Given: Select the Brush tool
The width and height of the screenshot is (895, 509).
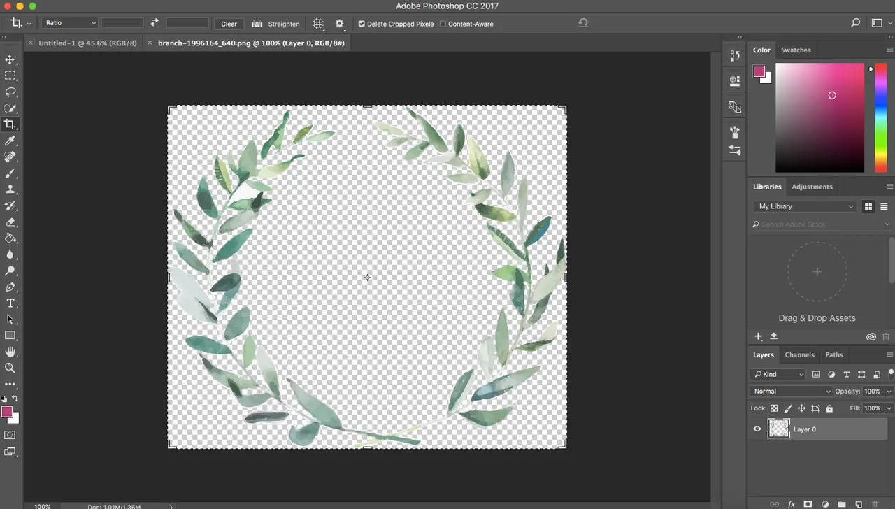Looking at the screenshot, I should pyautogui.click(x=10, y=173).
